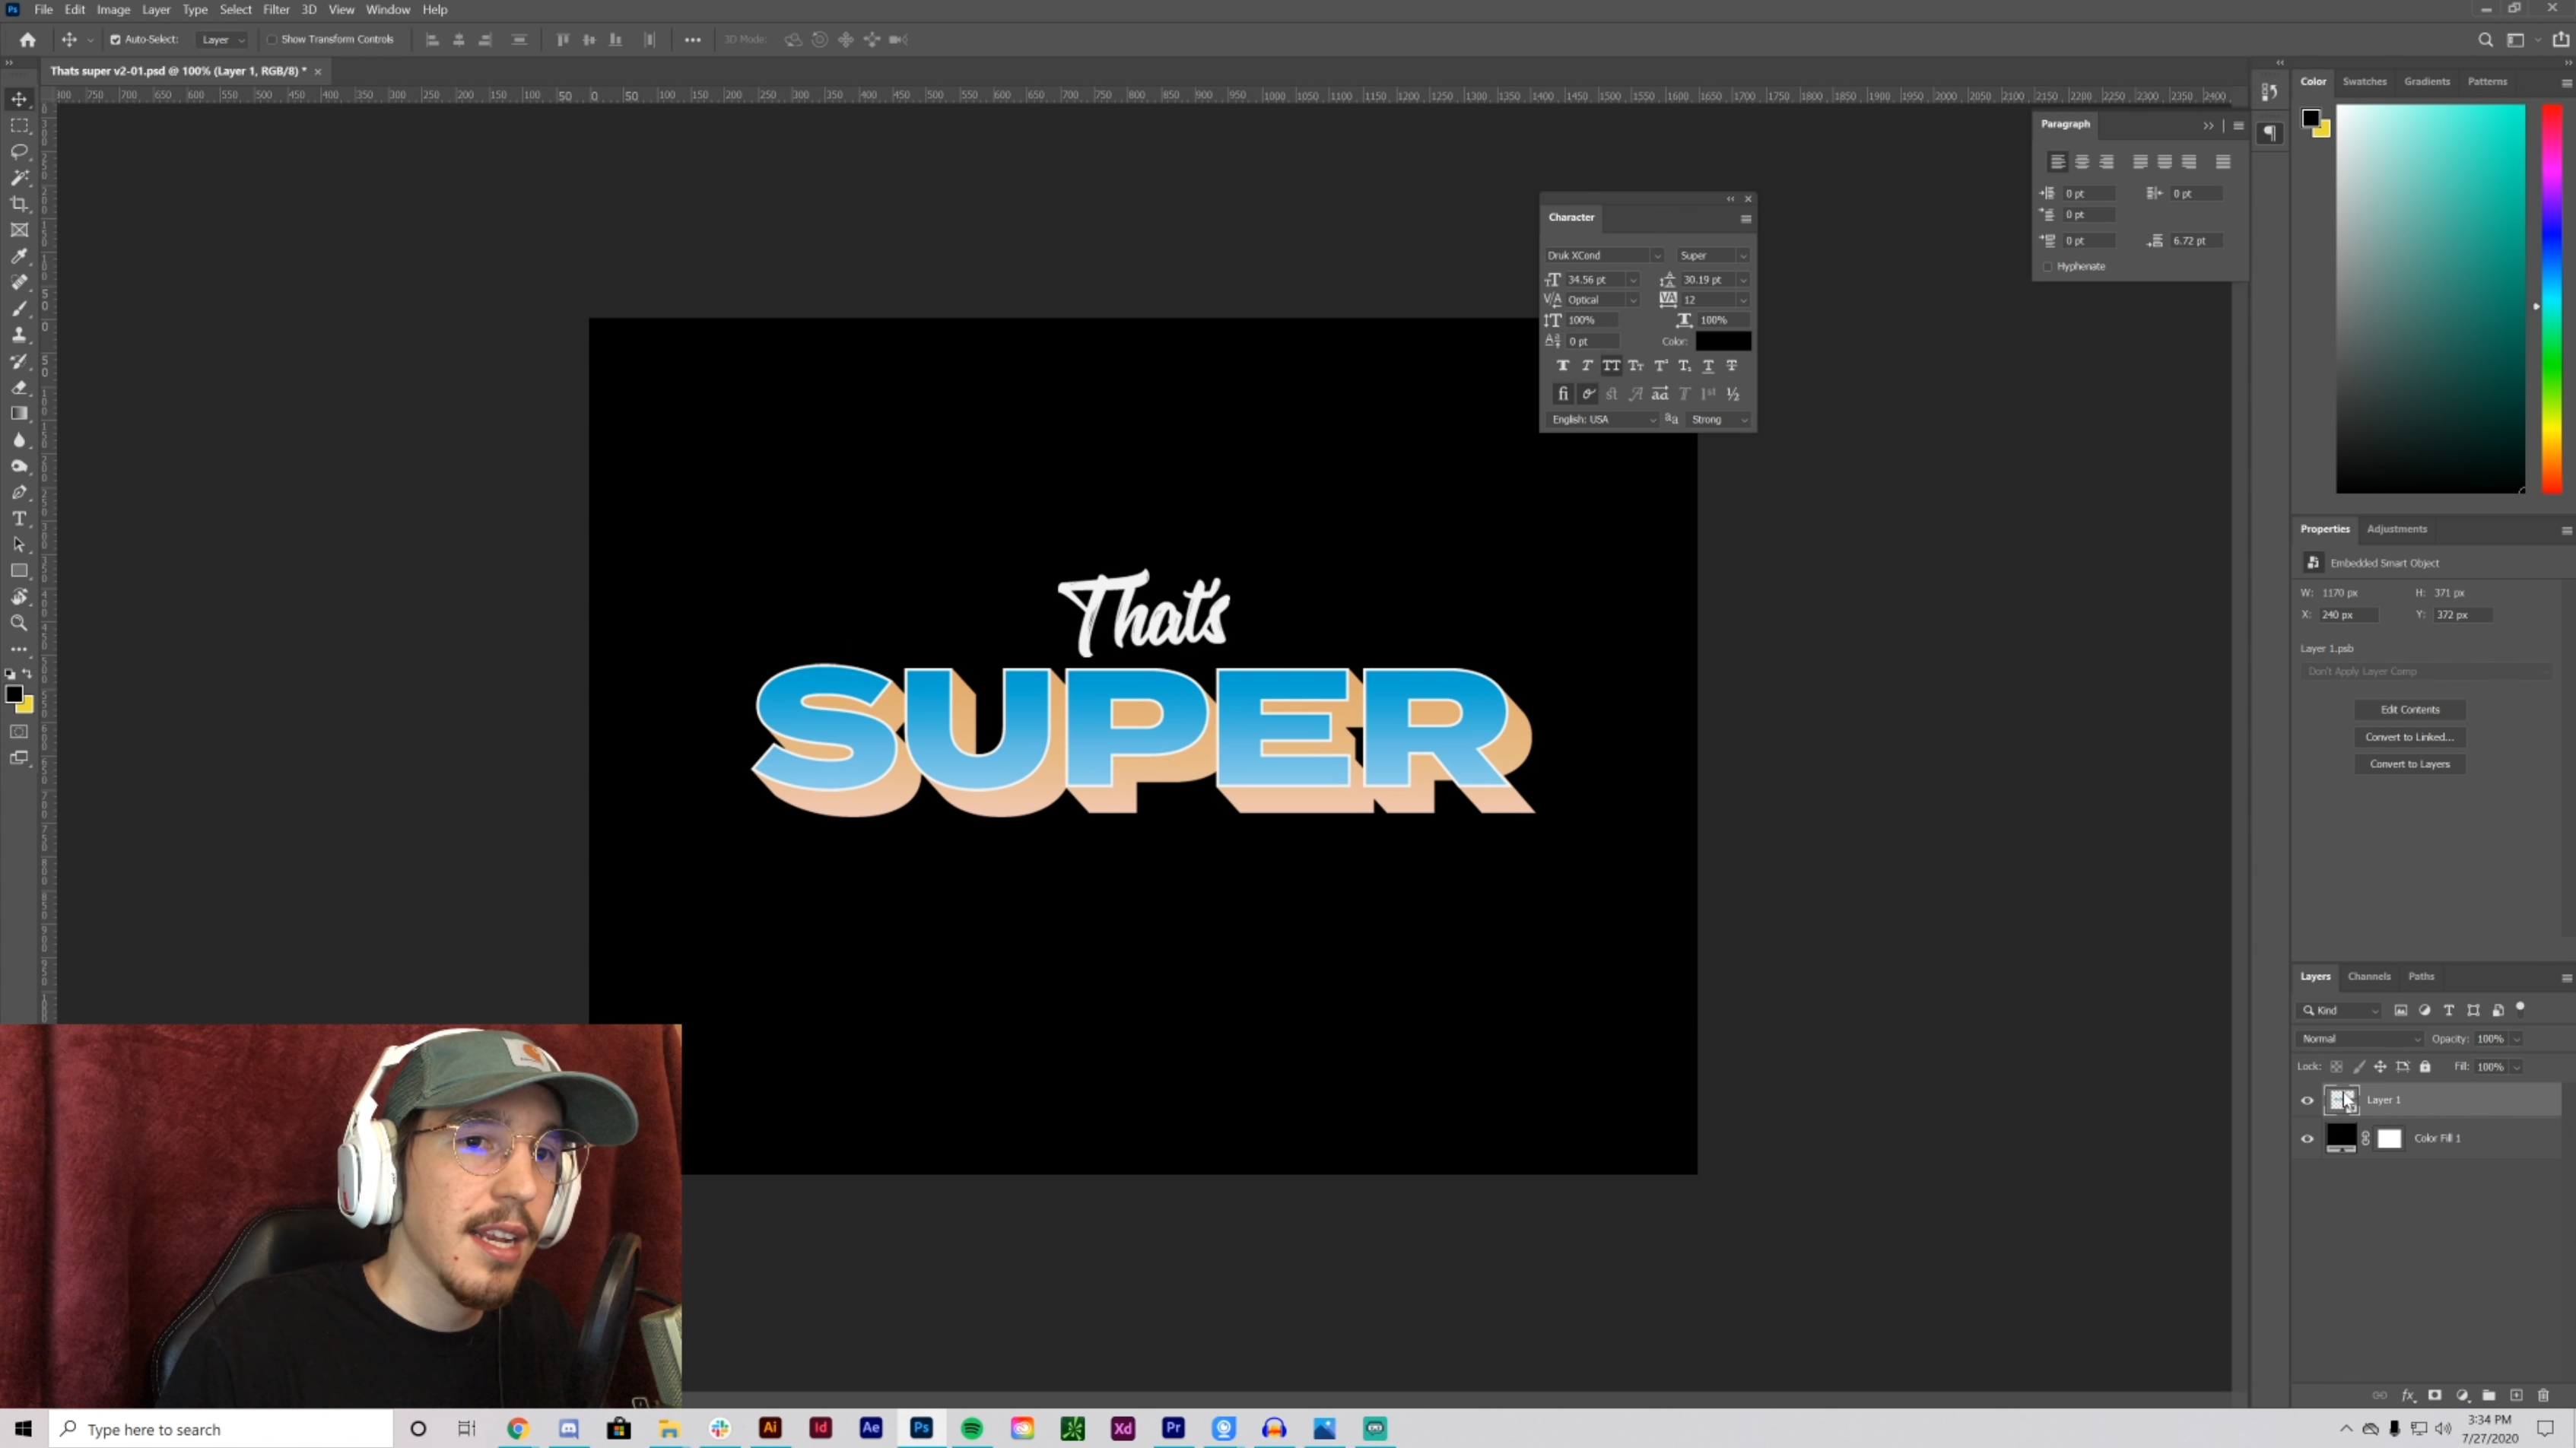Select the Pen tool
The image size is (2576, 1448).
pyautogui.click(x=19, y=492)
